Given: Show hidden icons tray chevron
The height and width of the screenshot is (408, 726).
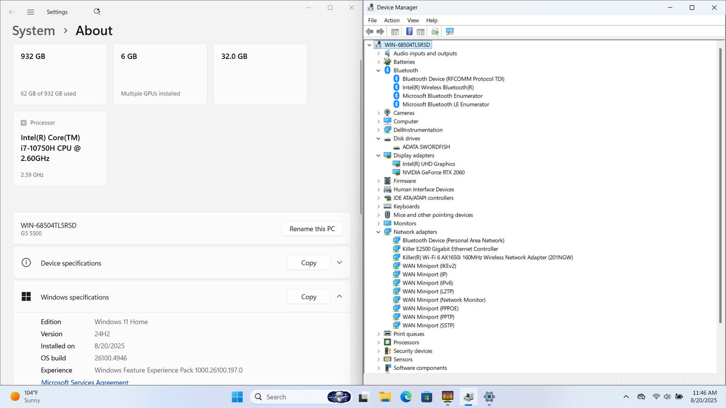Looking at the screenshot, I should 626,397.
